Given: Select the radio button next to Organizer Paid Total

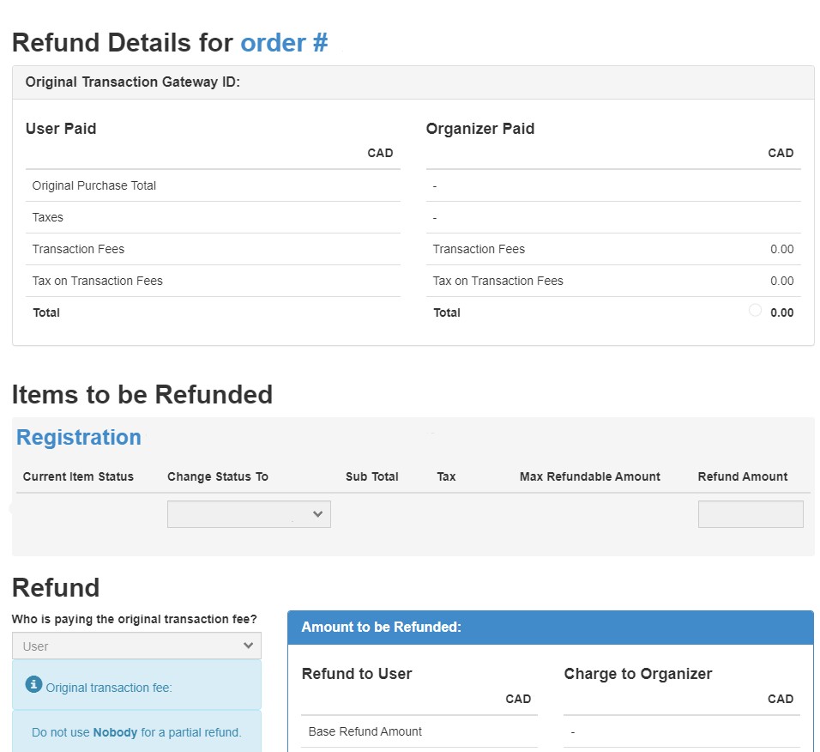Looking at the screenshot, I should [755, 310].
